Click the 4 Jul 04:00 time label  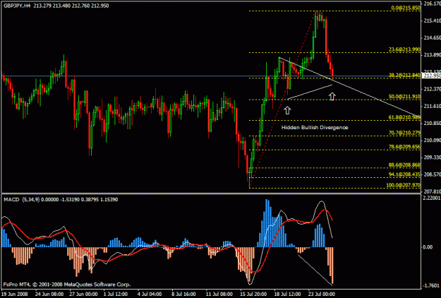pos(150,294)
